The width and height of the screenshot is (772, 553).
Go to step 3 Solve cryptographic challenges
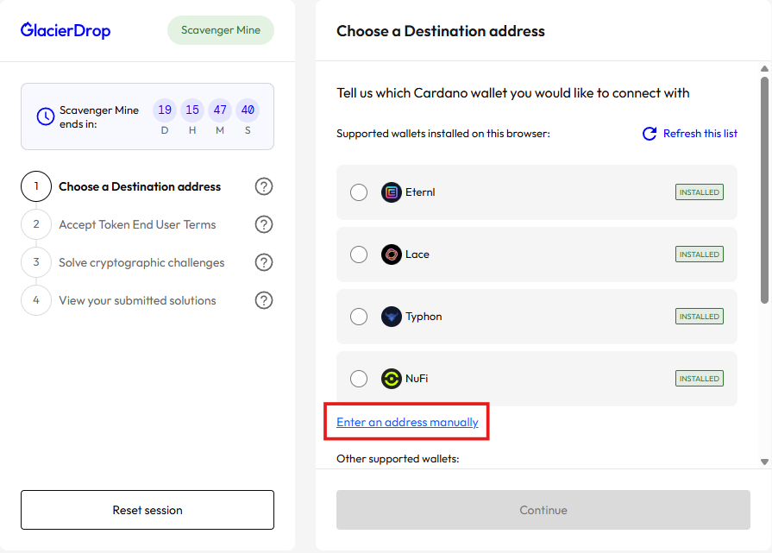pyautogui.click(x=141, y=262)
